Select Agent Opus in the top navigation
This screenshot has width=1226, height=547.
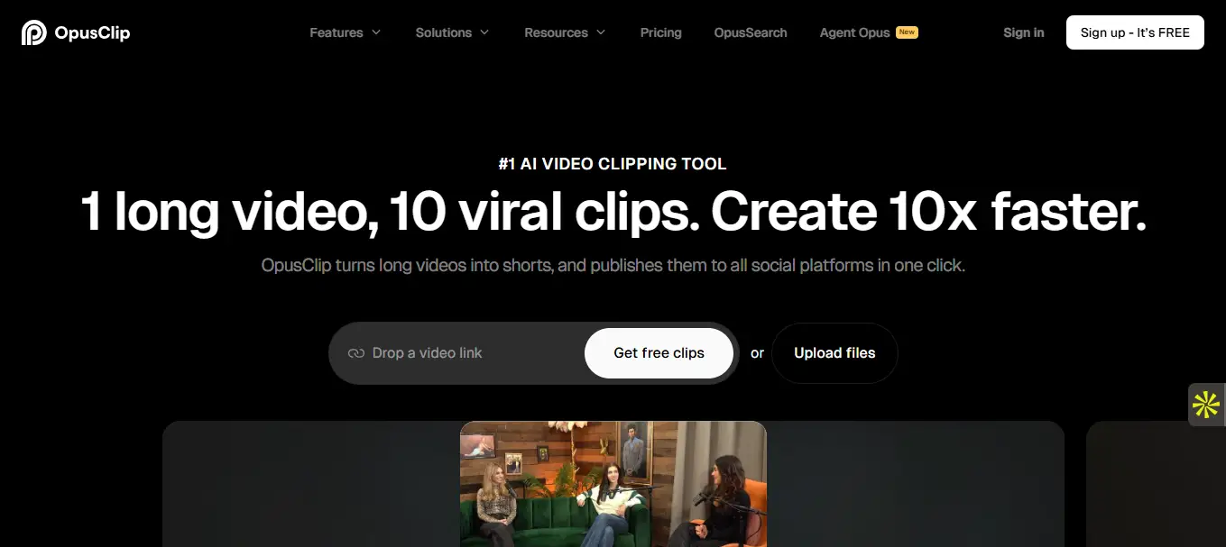point(854,32)
